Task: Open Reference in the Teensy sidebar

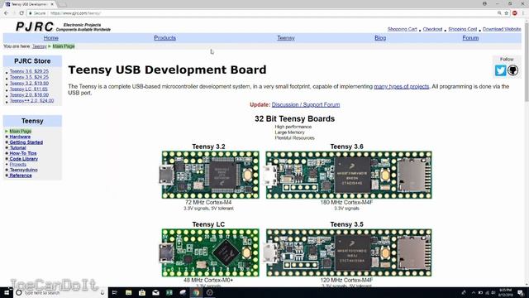Action: (x=20, y=175)
